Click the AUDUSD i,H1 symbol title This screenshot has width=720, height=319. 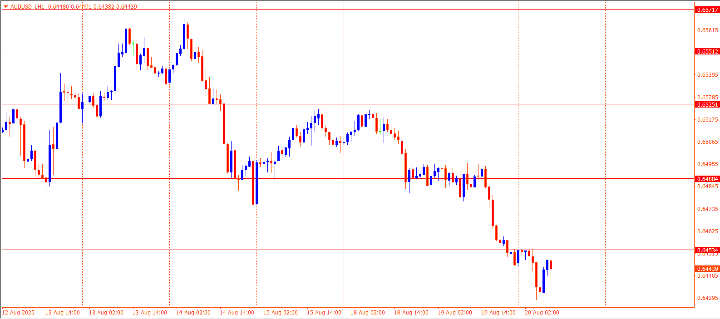pos(27,7)
